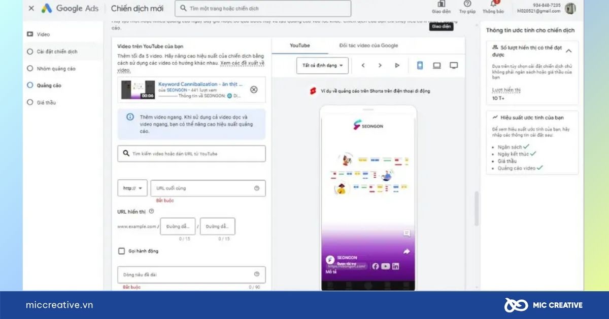Open the Tất cả định dạng dropdown

pos(322,65)
